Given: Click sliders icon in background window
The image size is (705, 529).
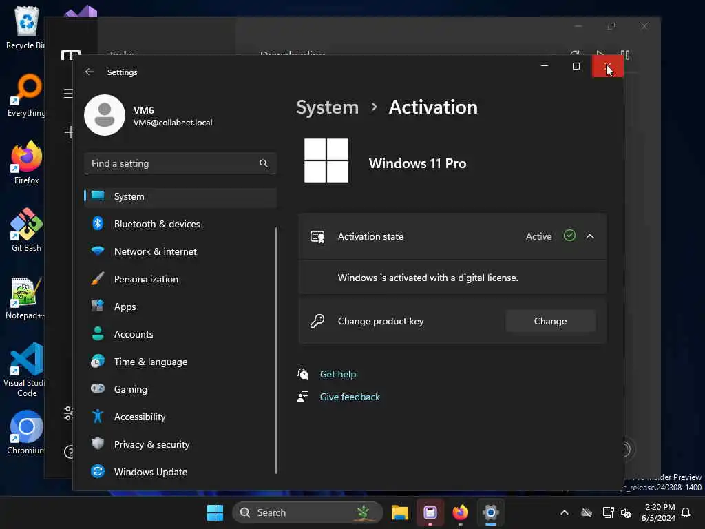Looking at the screenshot, I should (x=68, y=413).
